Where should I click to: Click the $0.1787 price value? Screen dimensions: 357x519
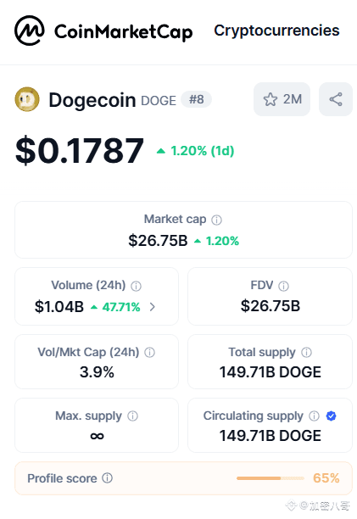(80, 151)
